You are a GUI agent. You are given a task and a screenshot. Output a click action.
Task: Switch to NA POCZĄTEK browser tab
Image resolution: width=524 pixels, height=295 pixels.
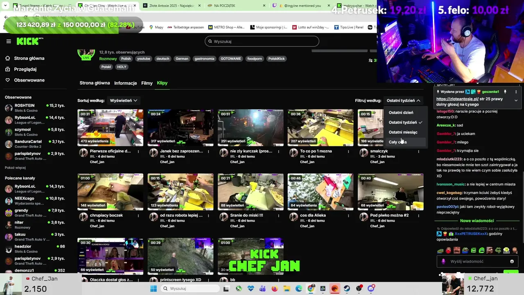(237, 6)
